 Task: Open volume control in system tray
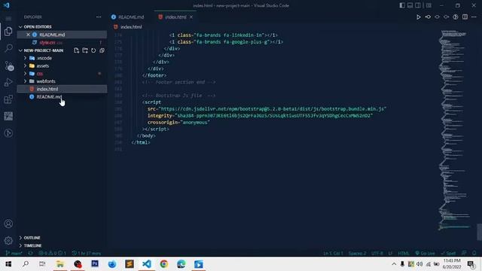click(419, 264)
